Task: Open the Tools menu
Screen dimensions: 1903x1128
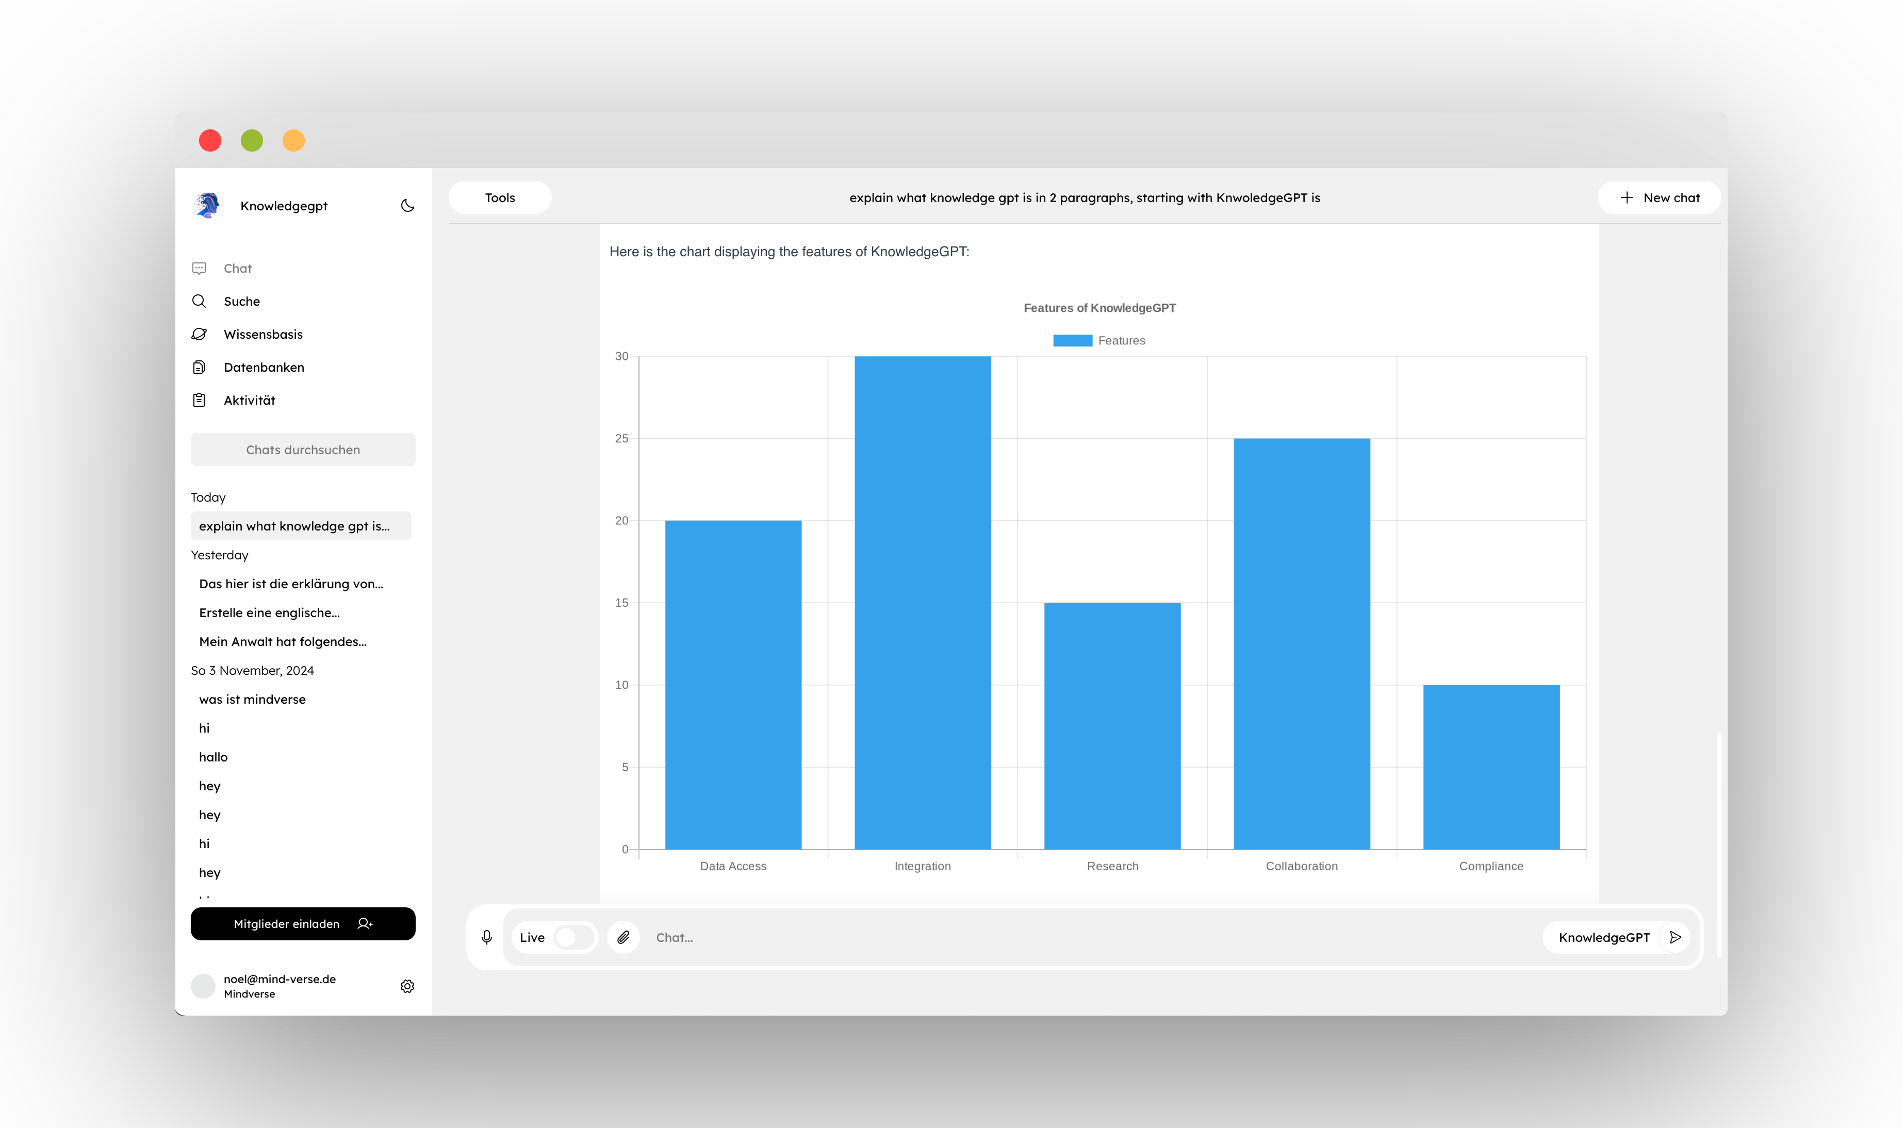Action: click(x=500, y=197)
